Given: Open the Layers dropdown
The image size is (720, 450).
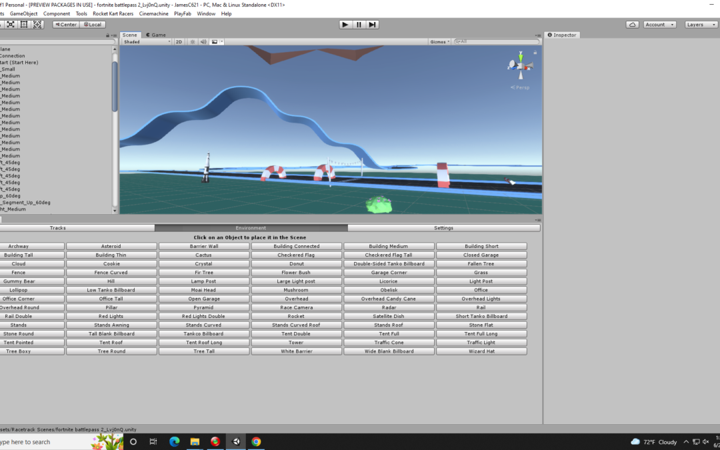Looking at the screenshot, I should tap(701, 25).
